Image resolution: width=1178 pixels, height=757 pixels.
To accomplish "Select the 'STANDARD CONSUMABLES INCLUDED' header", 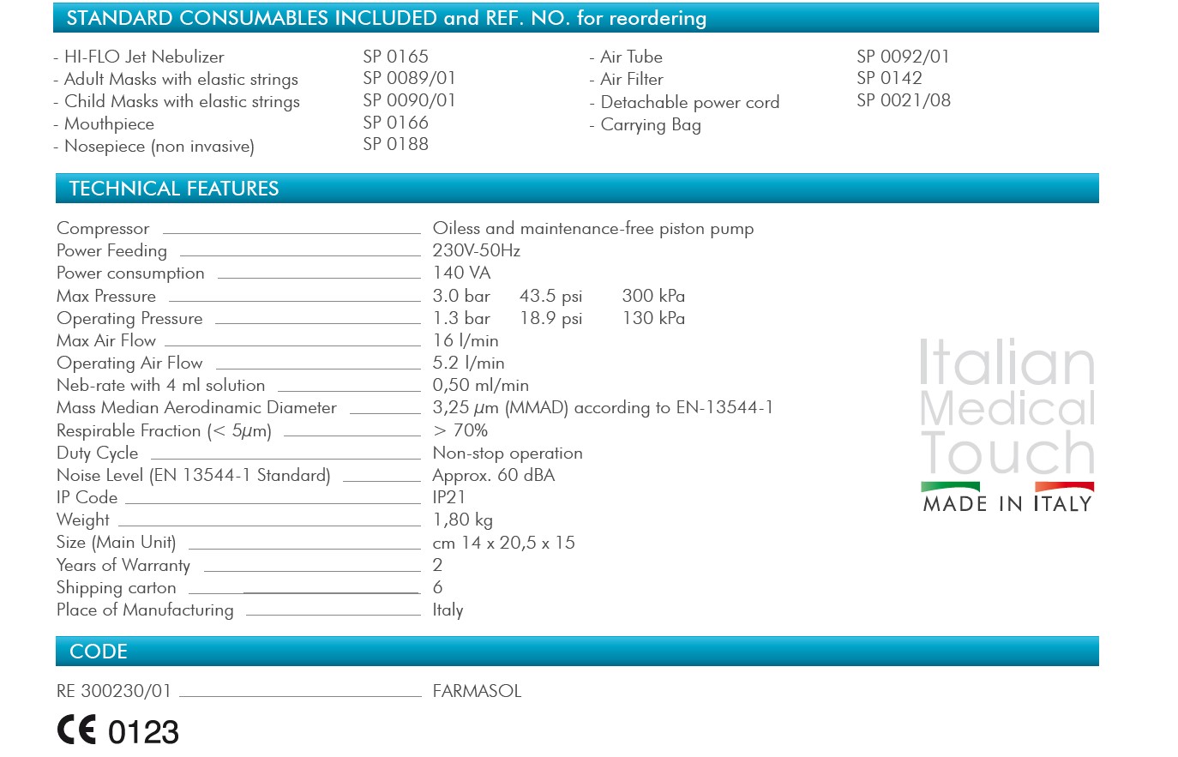I will point(575,18).
